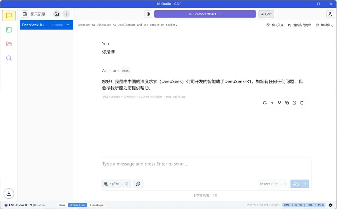337x209 pixels.
Task: Switch to Developer mode
Action: pos(97,205)
